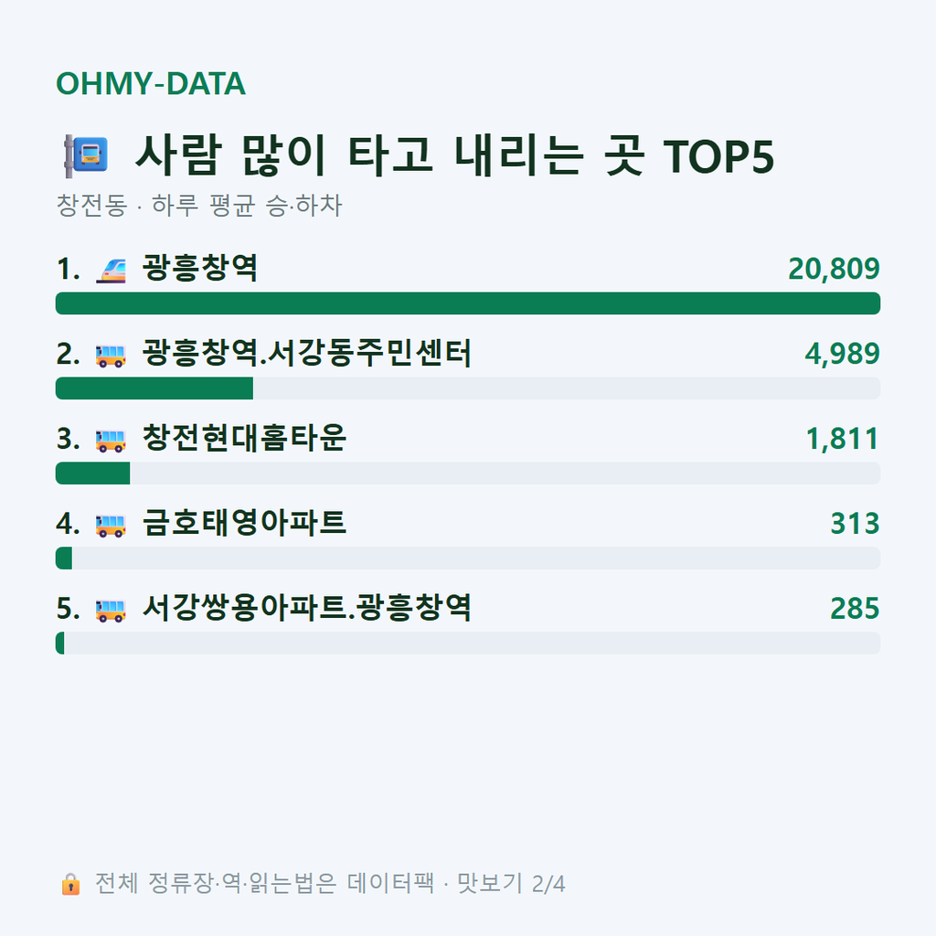Click the bus icon beside 창전현대홈타운
Screen dimensions: 936x936
(111, 440)
